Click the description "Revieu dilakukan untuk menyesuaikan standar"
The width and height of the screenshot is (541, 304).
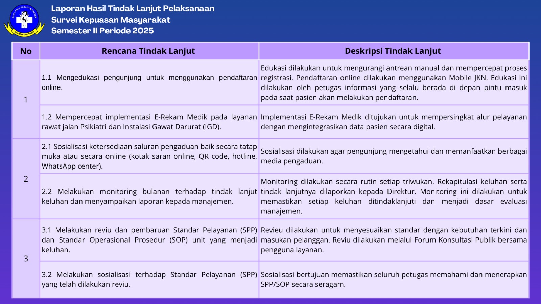(x=394, y=240)
